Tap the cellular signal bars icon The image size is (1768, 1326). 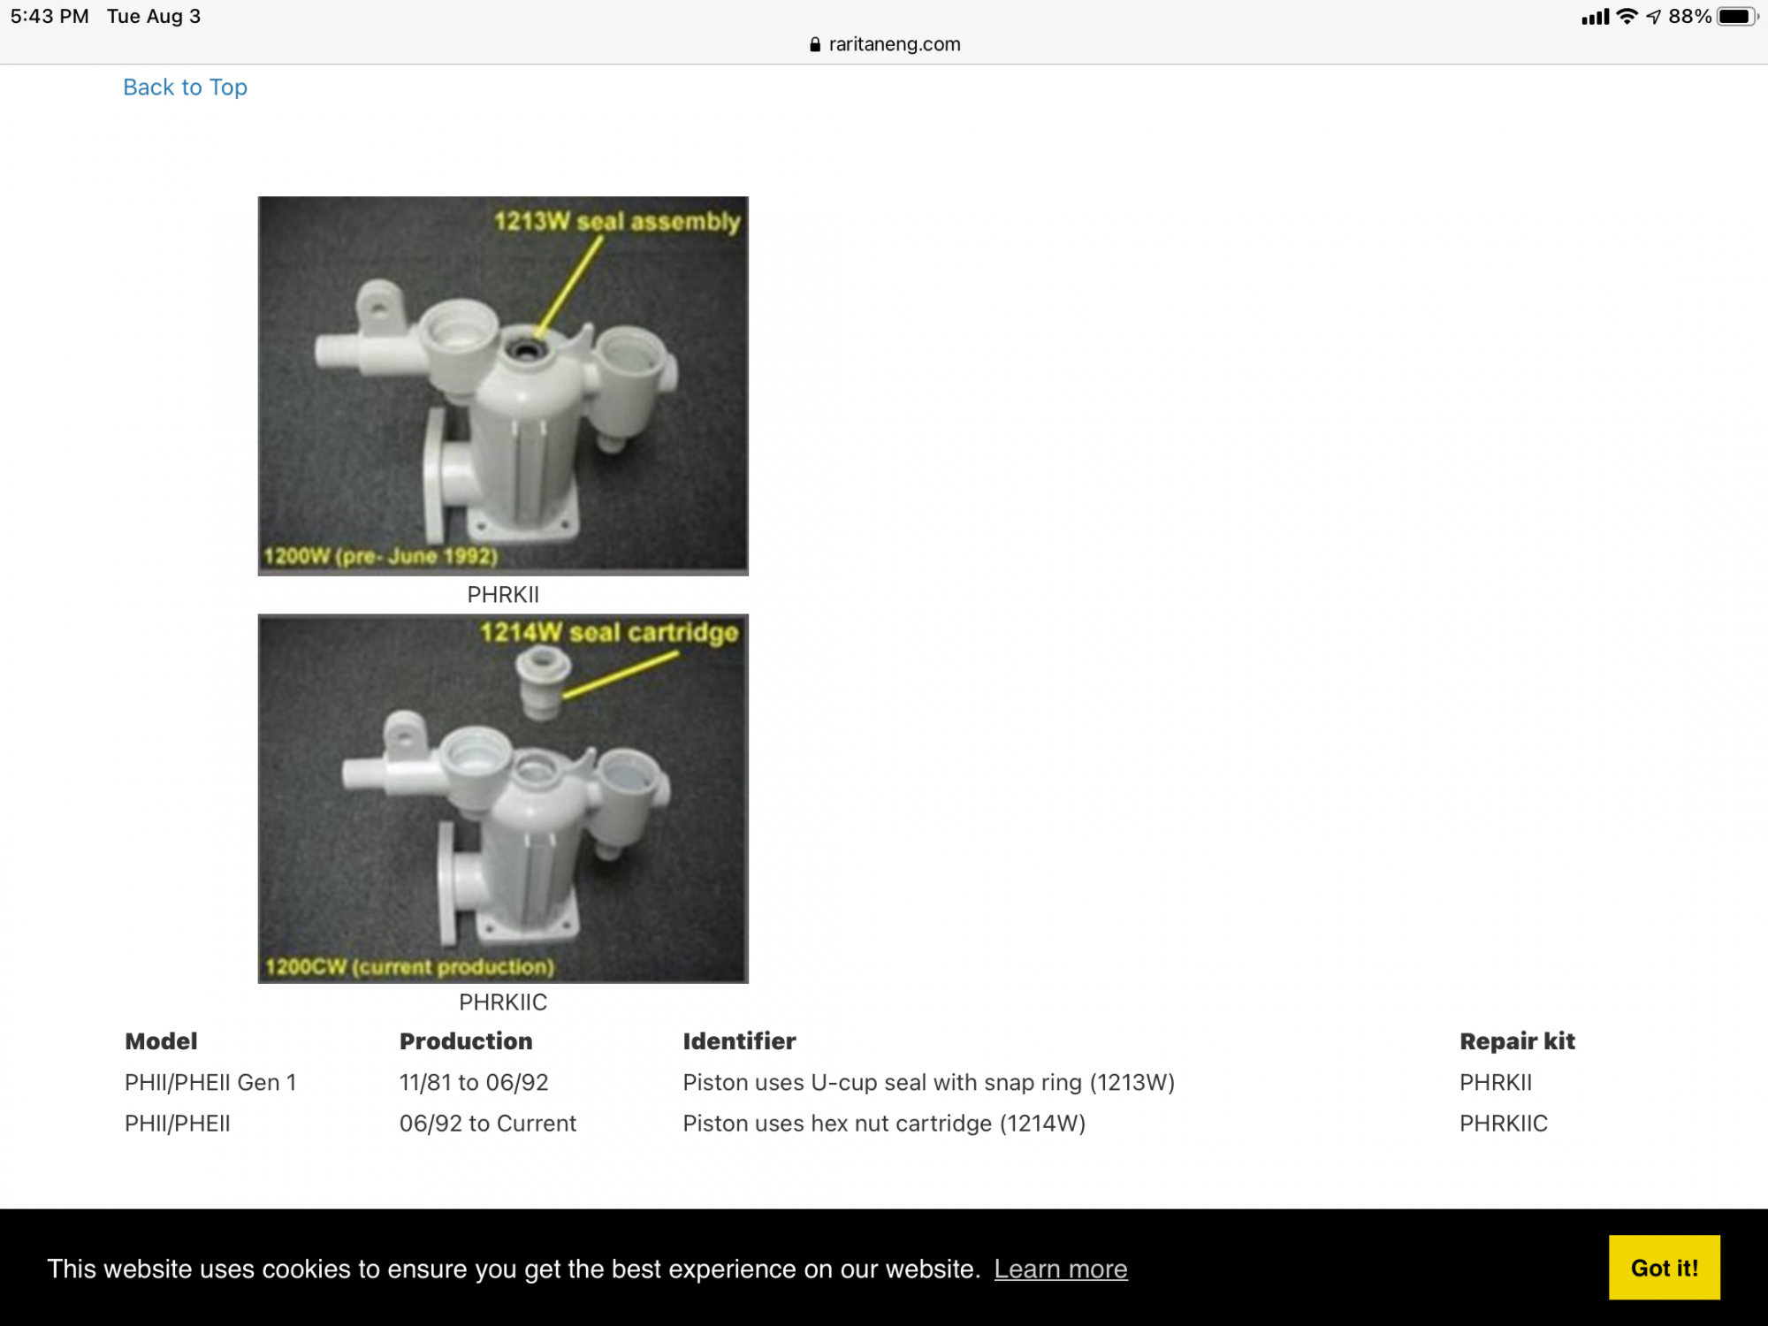tap(1595, 17)
